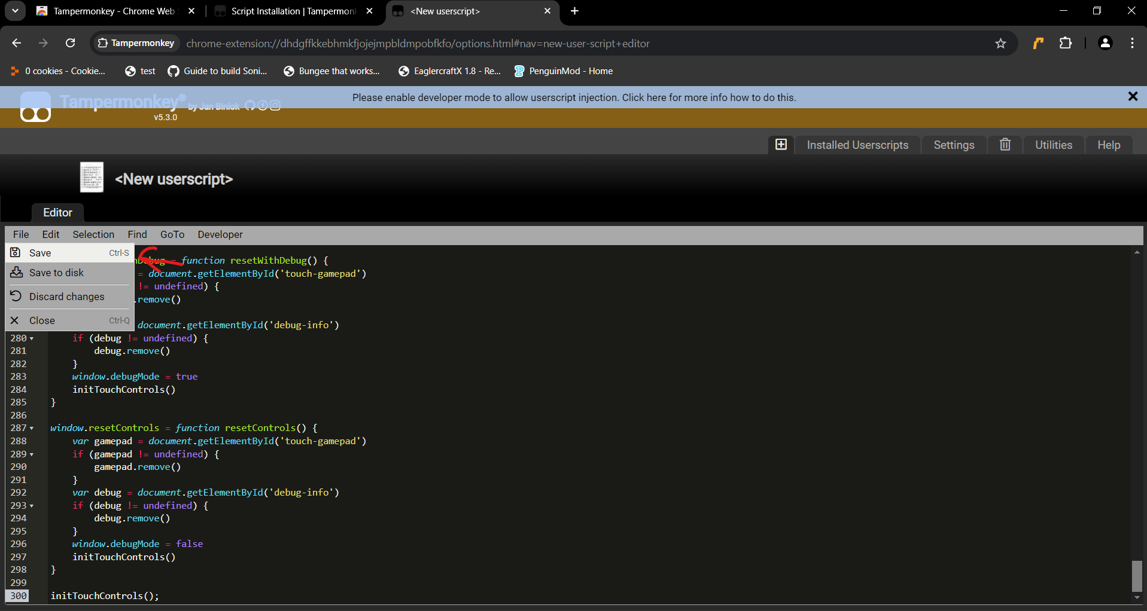Viewport: 1147px width, 611px height.
Task: Open the Settings tab
Action: (954, 145)
